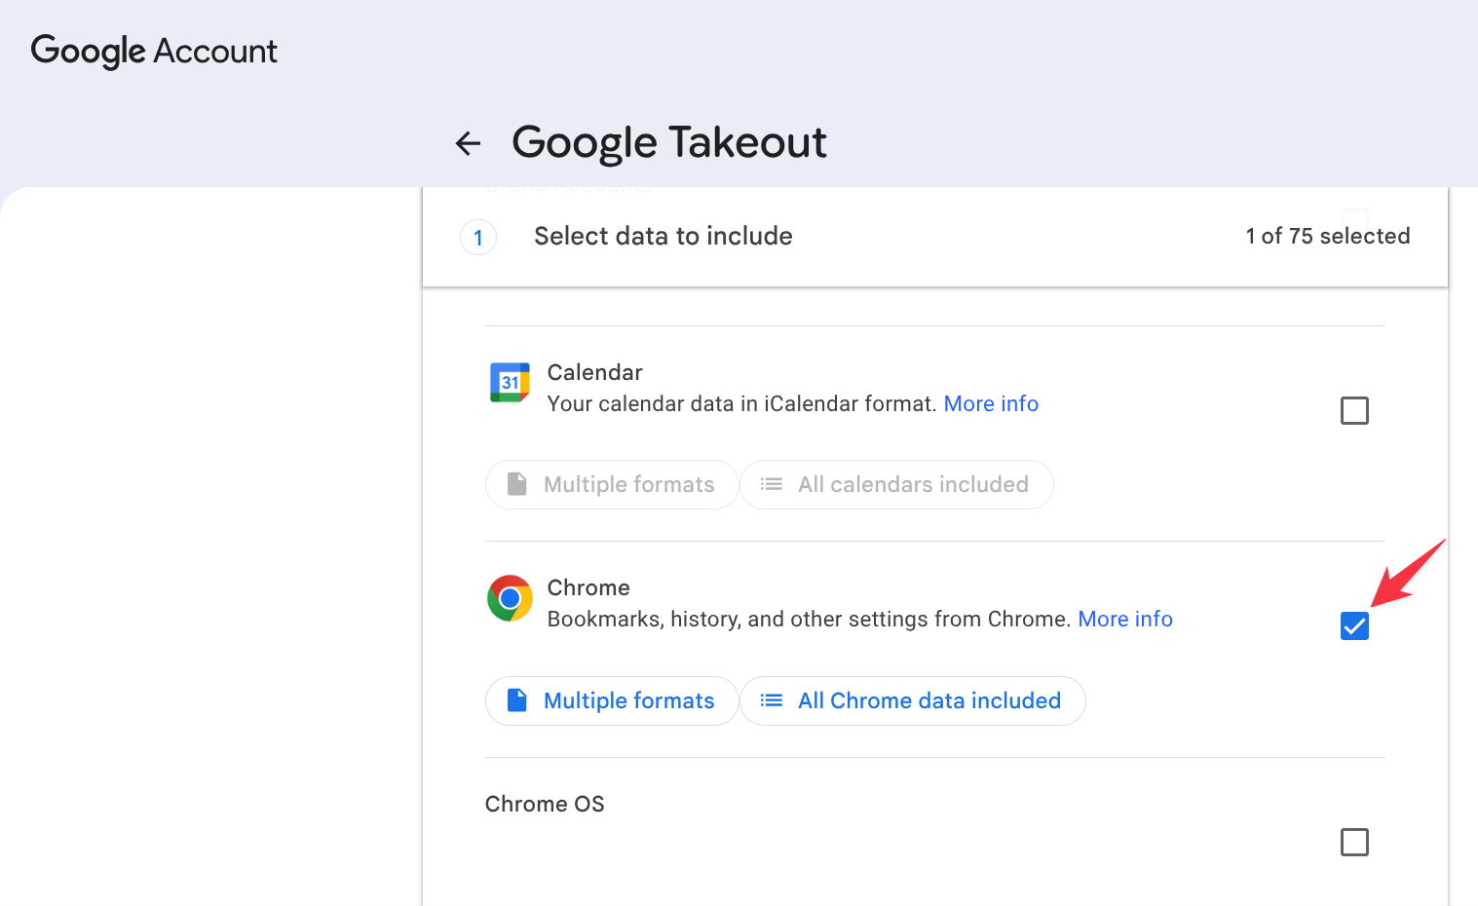Click the Google Calendar icon
This screenshot has width=1478, height=906.
tap(510, 383)
